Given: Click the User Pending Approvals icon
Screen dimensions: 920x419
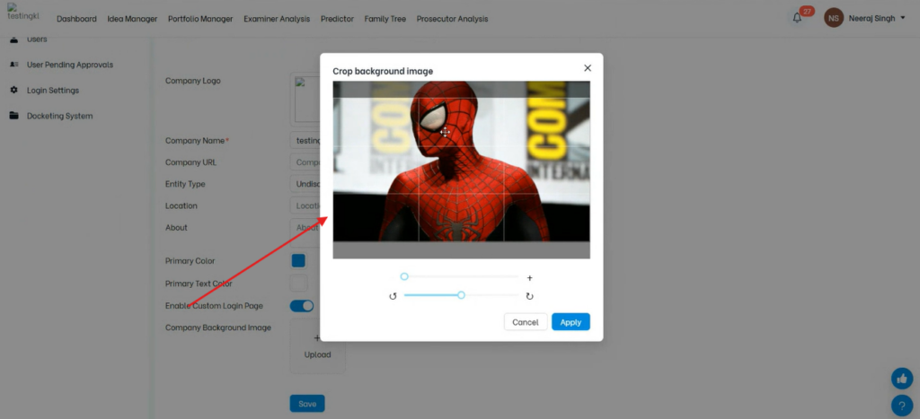Looking at the screenshot, I should [x=14, y=65].
